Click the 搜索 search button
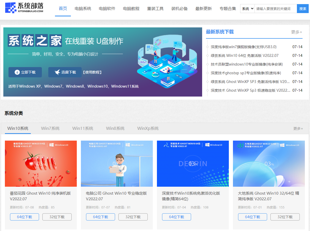 coord(303,8)
